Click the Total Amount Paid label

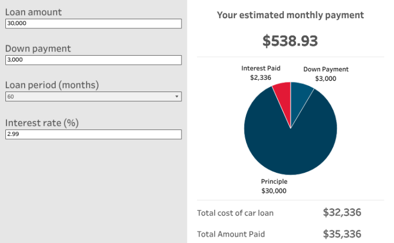coord(231,234)
